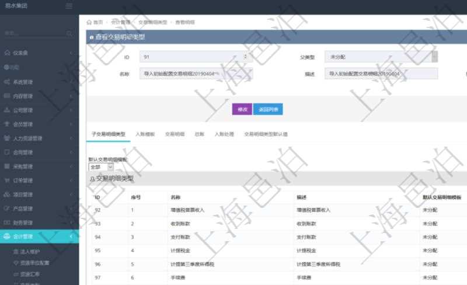The image size is (467, 285).
Task: Click the ID field stepper arrows
Action: pyautogui.click(x=245, y=56)
